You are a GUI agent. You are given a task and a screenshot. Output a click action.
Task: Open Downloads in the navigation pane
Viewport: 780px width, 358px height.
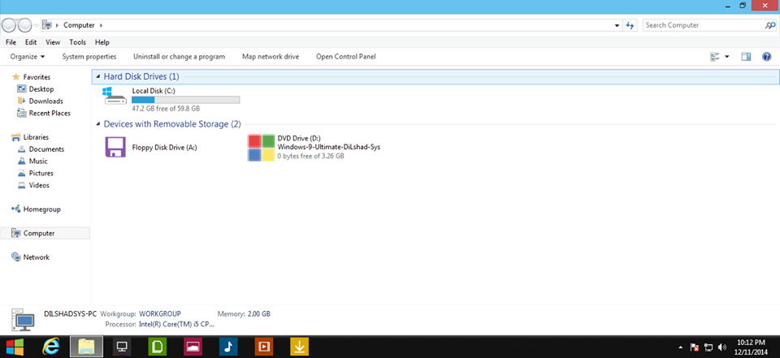point(45,101)
